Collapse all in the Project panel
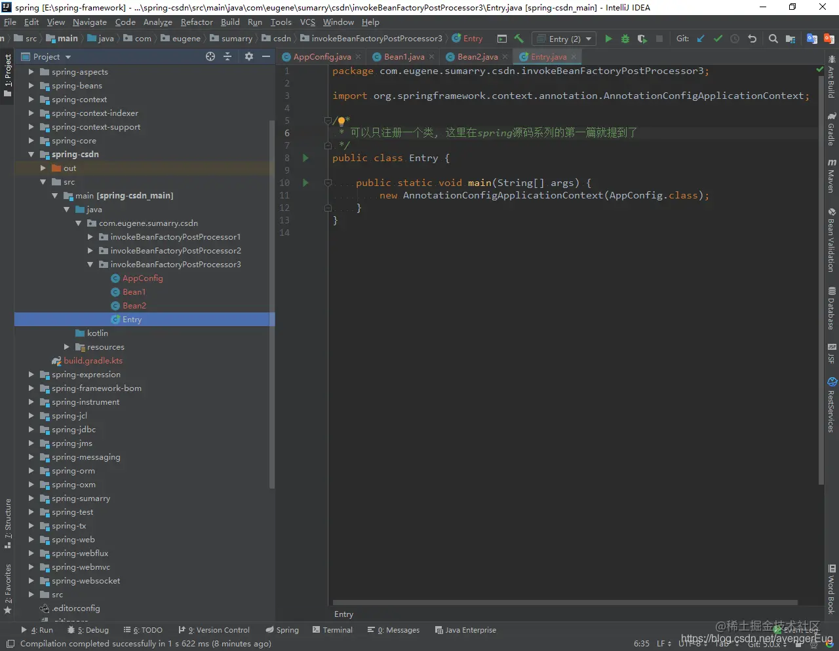Image resolution: width=839 pixels, height=651 pixels. [227, 56]
